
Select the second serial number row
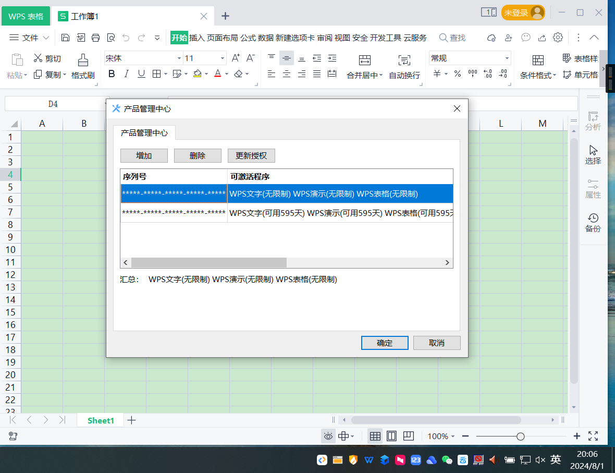(x=174, y=213)
